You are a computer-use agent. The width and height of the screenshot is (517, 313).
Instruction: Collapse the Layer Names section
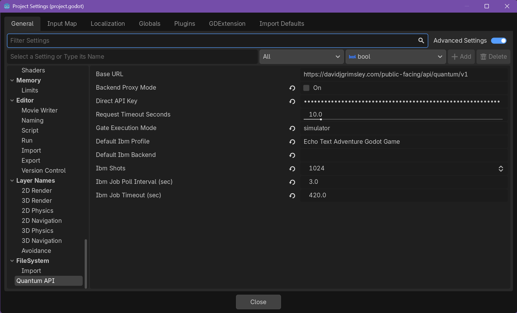click(12, 181)
